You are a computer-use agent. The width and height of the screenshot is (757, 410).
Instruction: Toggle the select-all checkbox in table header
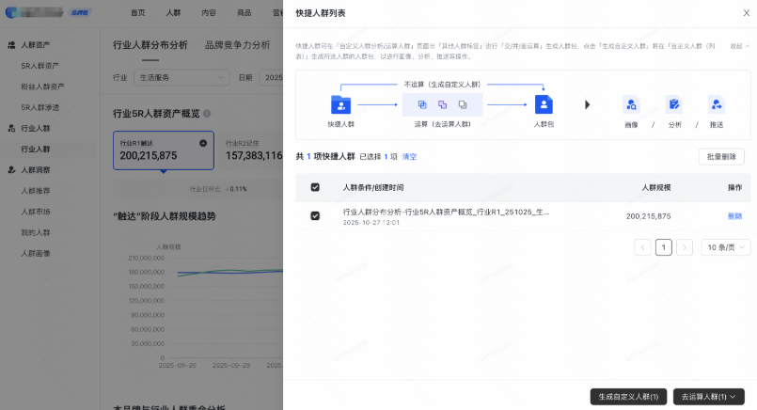coord(315,187)
